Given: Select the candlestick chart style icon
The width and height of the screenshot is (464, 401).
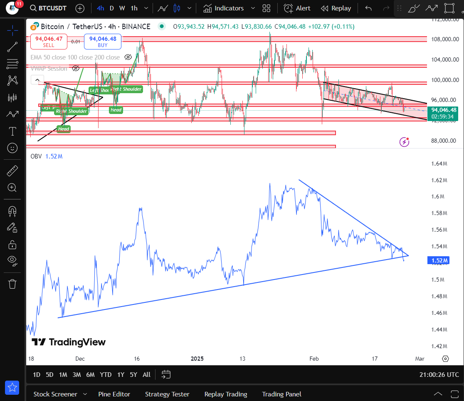Looking at the screenshot, I should pyautogui.click(x=177, y=8).
